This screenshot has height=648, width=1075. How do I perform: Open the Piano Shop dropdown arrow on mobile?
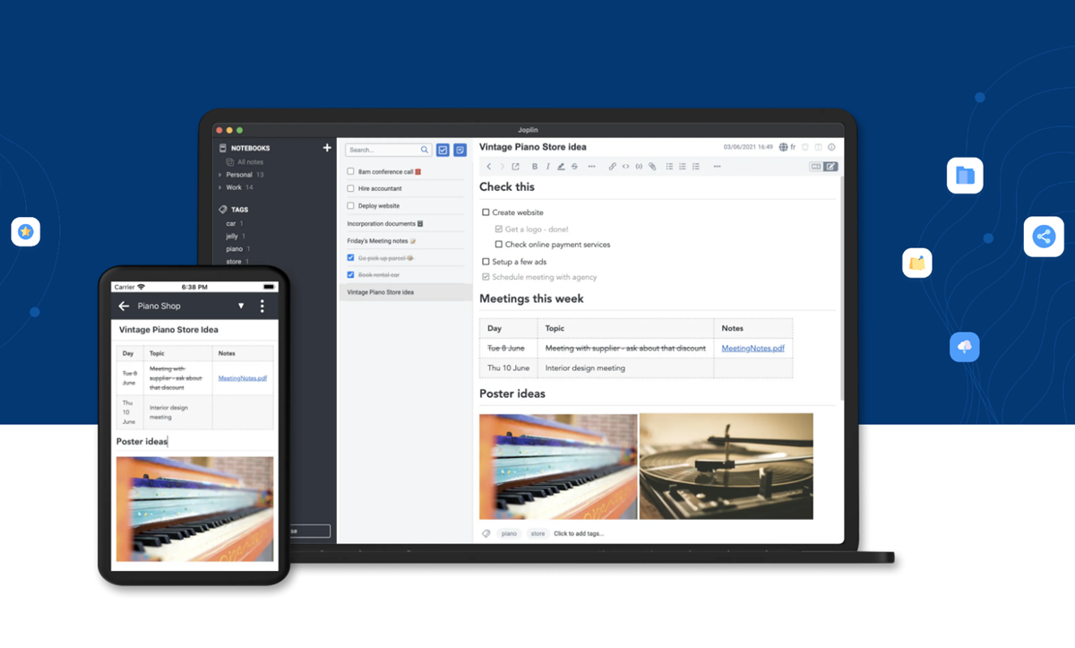pos(240,307)
